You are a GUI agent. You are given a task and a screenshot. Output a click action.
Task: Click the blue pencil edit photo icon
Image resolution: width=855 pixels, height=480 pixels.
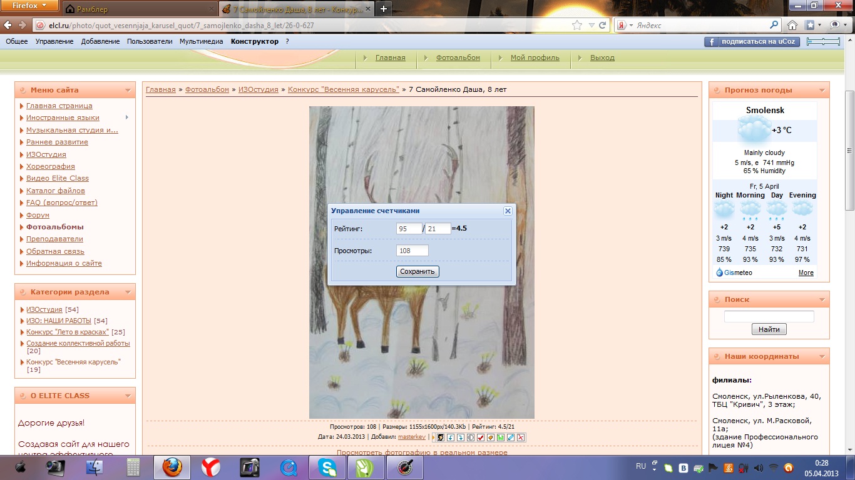[511, 437]
